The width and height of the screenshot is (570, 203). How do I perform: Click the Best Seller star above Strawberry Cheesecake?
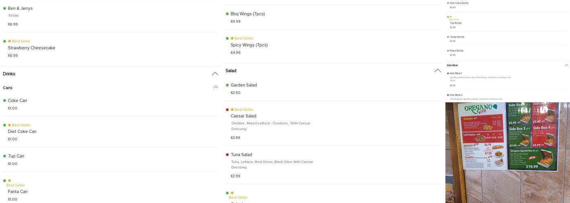click(9, 41)
